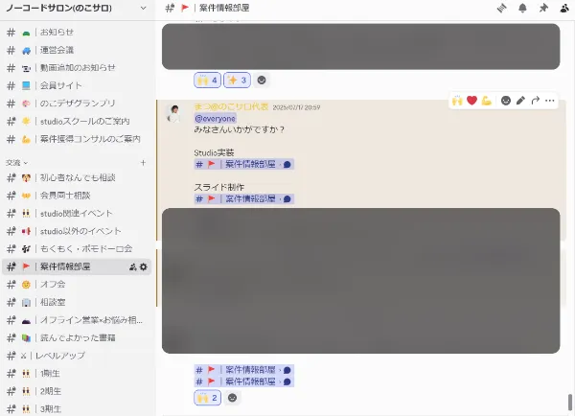The width and height of the screenshot is (575, 416).
Task: Add reaction next to raised hands count 2
Action: click(232, 398)
